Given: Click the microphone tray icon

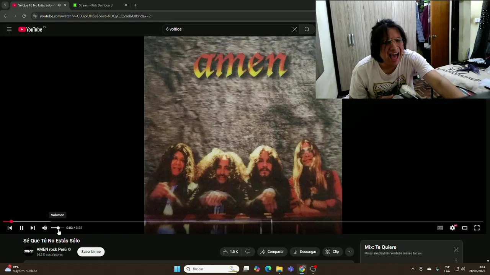Looking at the screenshot, I should pyautogui.click(x=438, y=269).
